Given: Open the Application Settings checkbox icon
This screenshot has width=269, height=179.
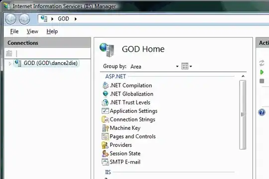Looking at the screenshot, I should (105, 111).
